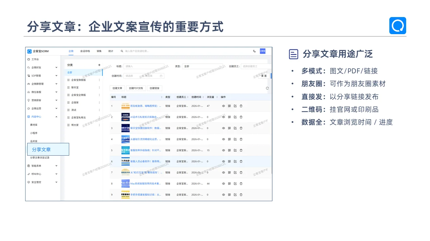This screenshot has width=430, height=241.
Task: Click the 创建文章 button
Action: pyautogui.click(x=117, y=88)
